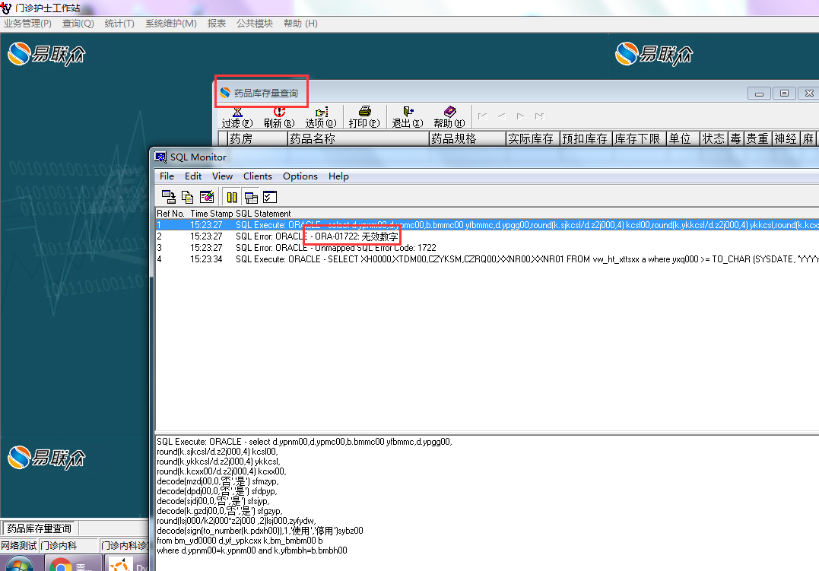This screenshot has width=819, height=571.
Task: Click the 刷新 (Refresh) toolbar icon
Action: pyautogui.click(x=278, y=116)
